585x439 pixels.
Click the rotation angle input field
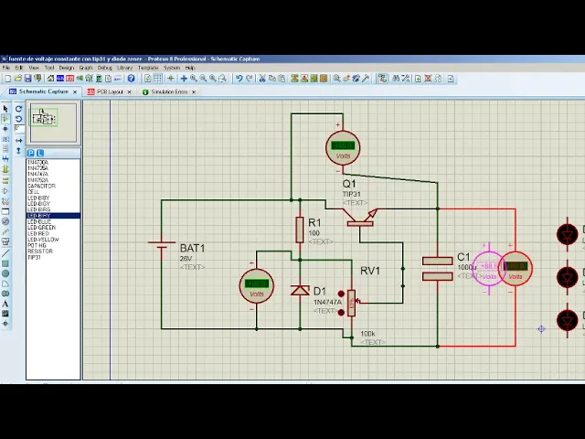(19, 129)
